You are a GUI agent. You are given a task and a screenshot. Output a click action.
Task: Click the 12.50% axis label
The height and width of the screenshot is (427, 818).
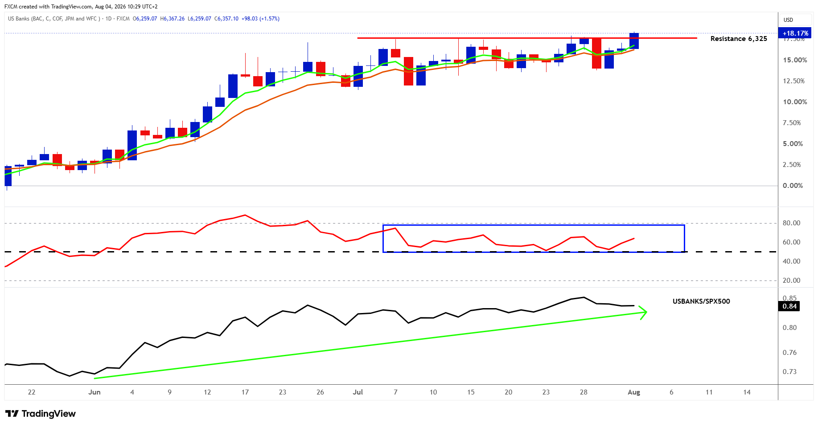tap(795, 81)
